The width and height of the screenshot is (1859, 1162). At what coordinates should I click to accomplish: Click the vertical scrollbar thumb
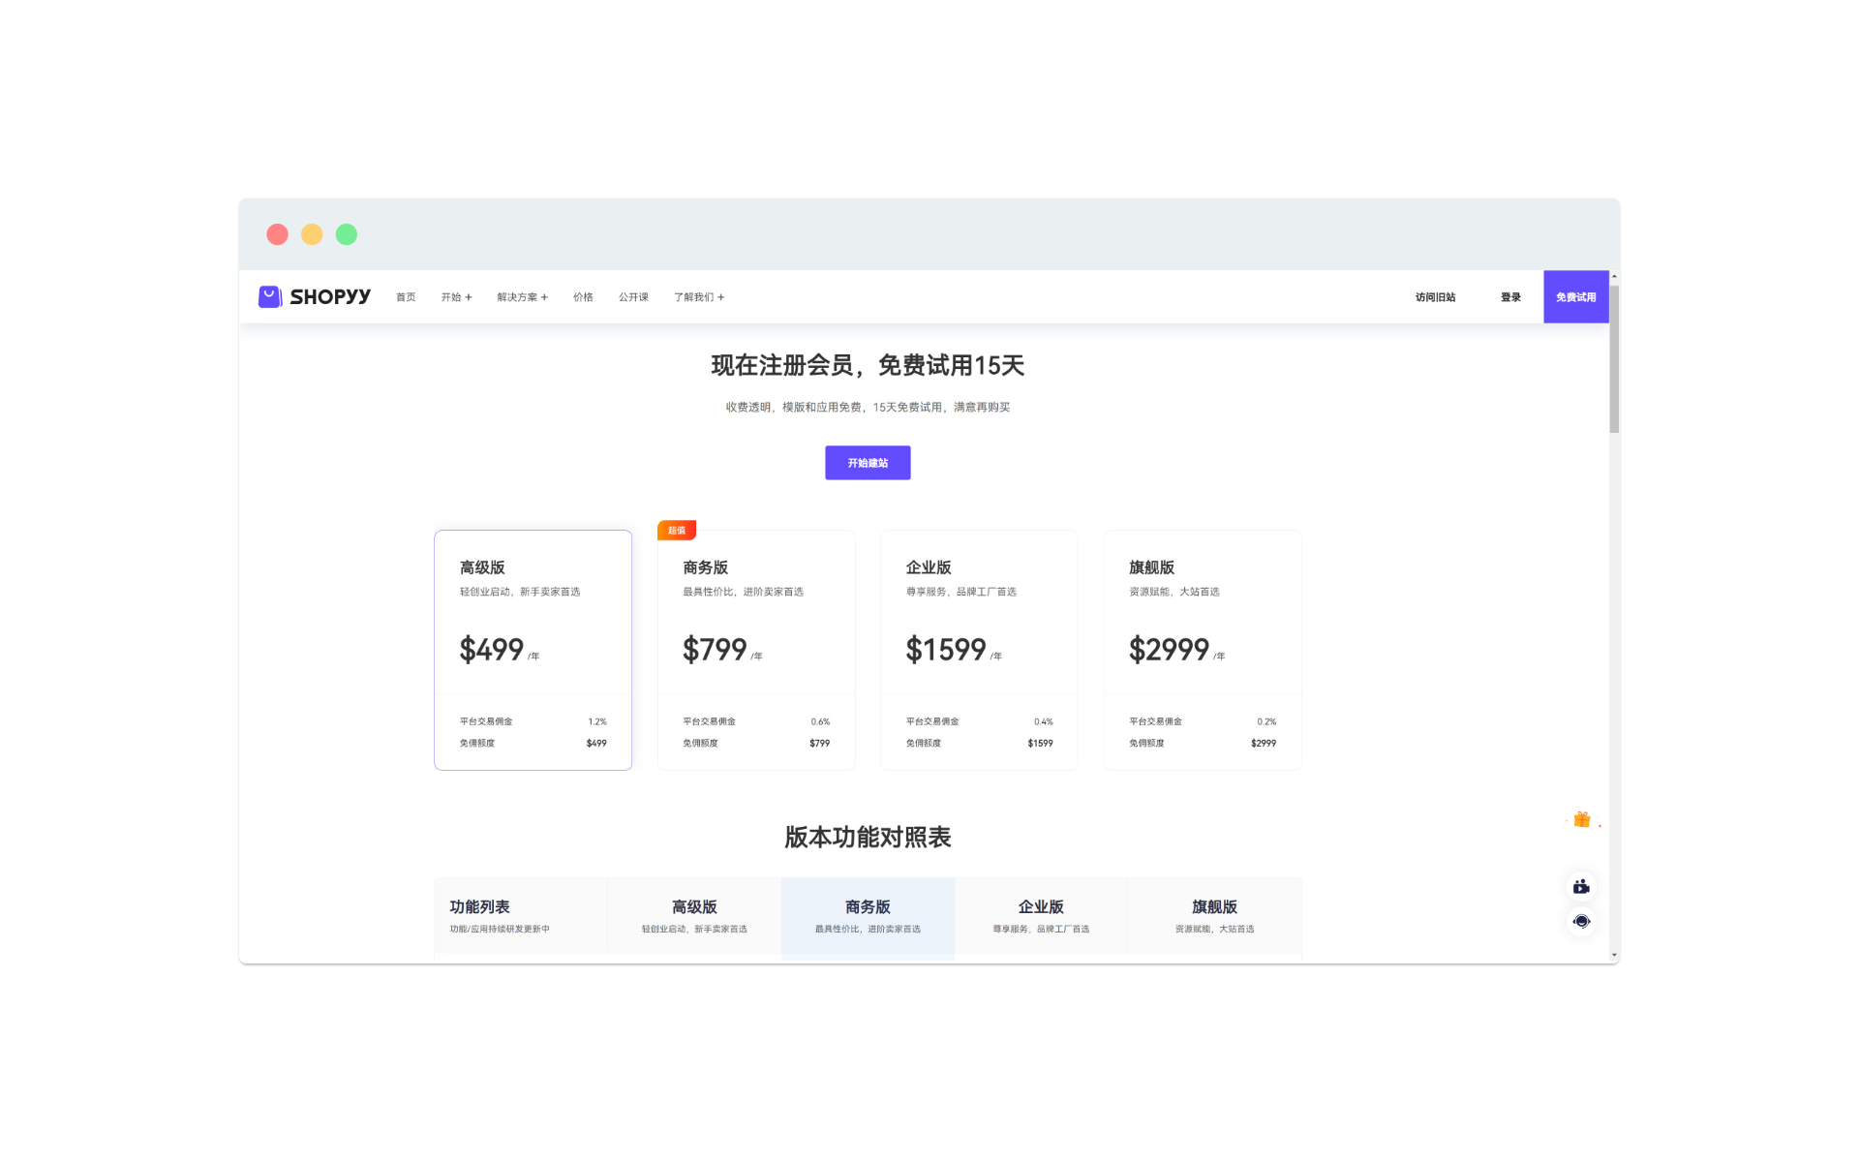click(x=1614, y=358)
